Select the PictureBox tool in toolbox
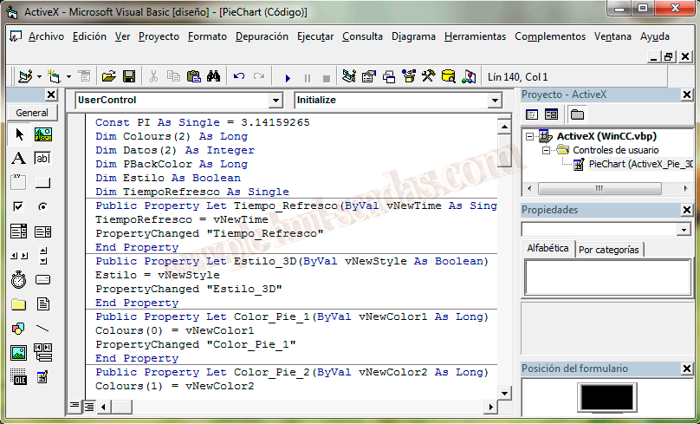This screenshot has height=424, width=700. coord(43,134)
